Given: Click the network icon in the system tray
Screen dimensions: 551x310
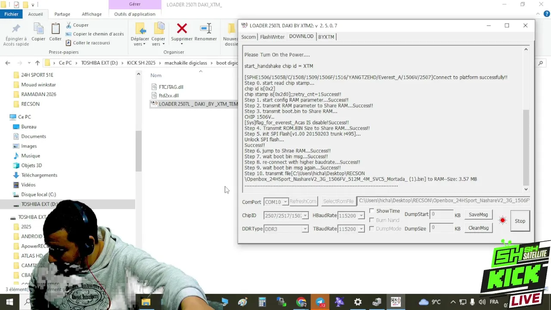Looking at the screenshot, I should [x=463, y=302].
